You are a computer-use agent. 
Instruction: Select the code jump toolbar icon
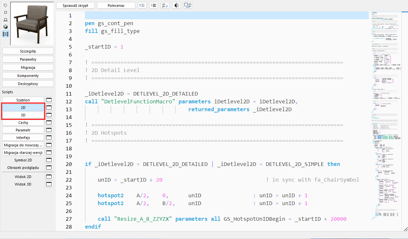point(165,5)
